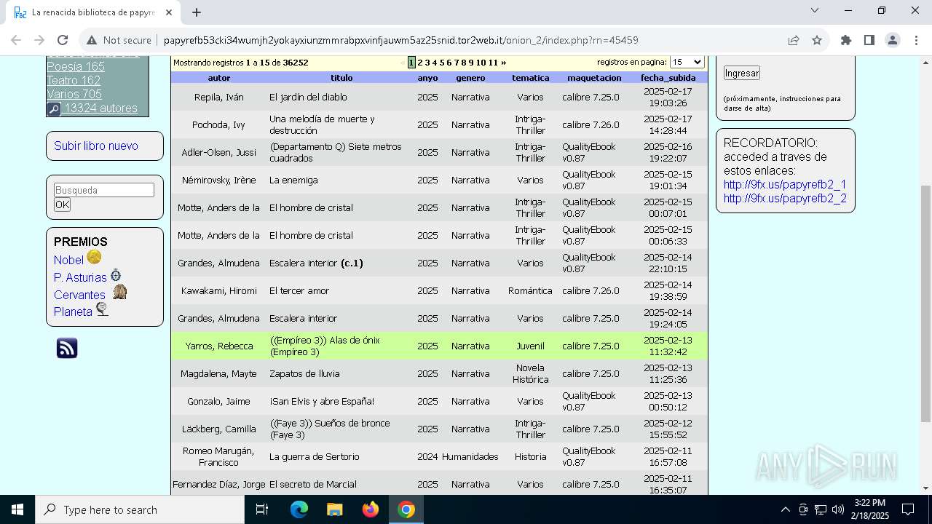Open the share page icon in address bar
932x524 pixels.
click(794, 40)
